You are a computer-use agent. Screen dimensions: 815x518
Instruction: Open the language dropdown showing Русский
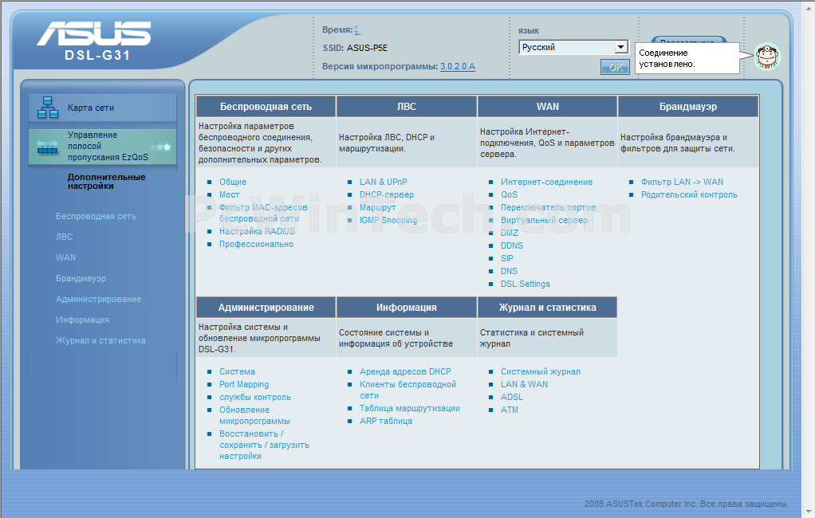573,47
